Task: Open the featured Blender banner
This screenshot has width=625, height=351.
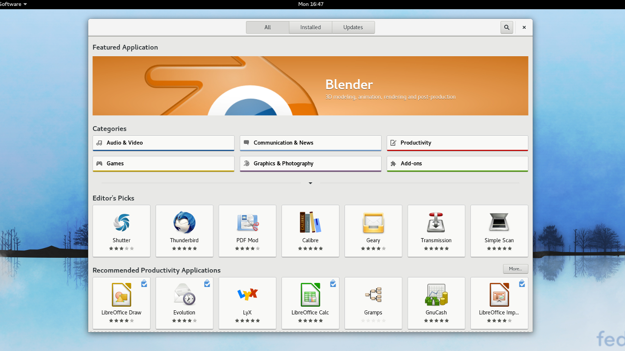Action: point(310,86)
